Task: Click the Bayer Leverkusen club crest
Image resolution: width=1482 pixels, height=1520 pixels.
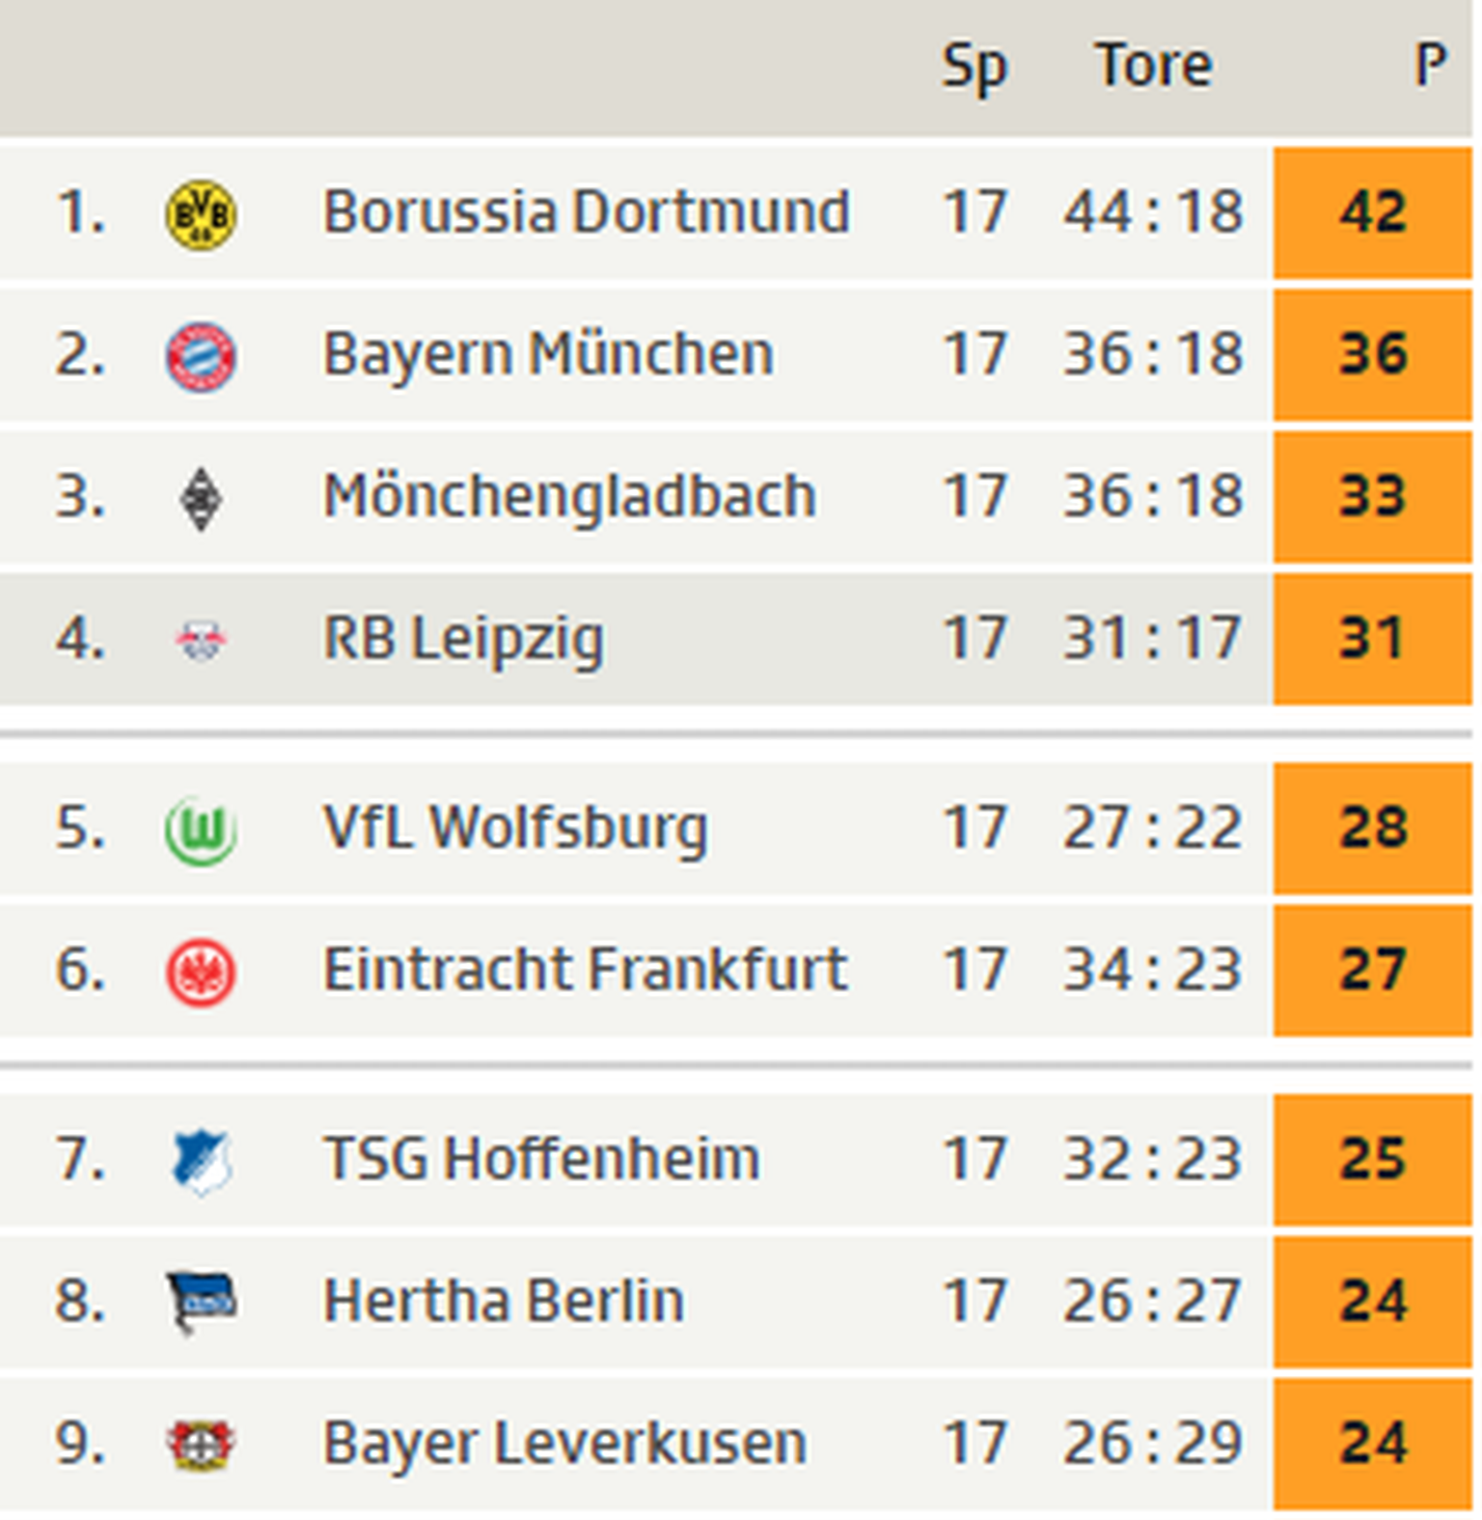Action: click(x=201, y=1444)
